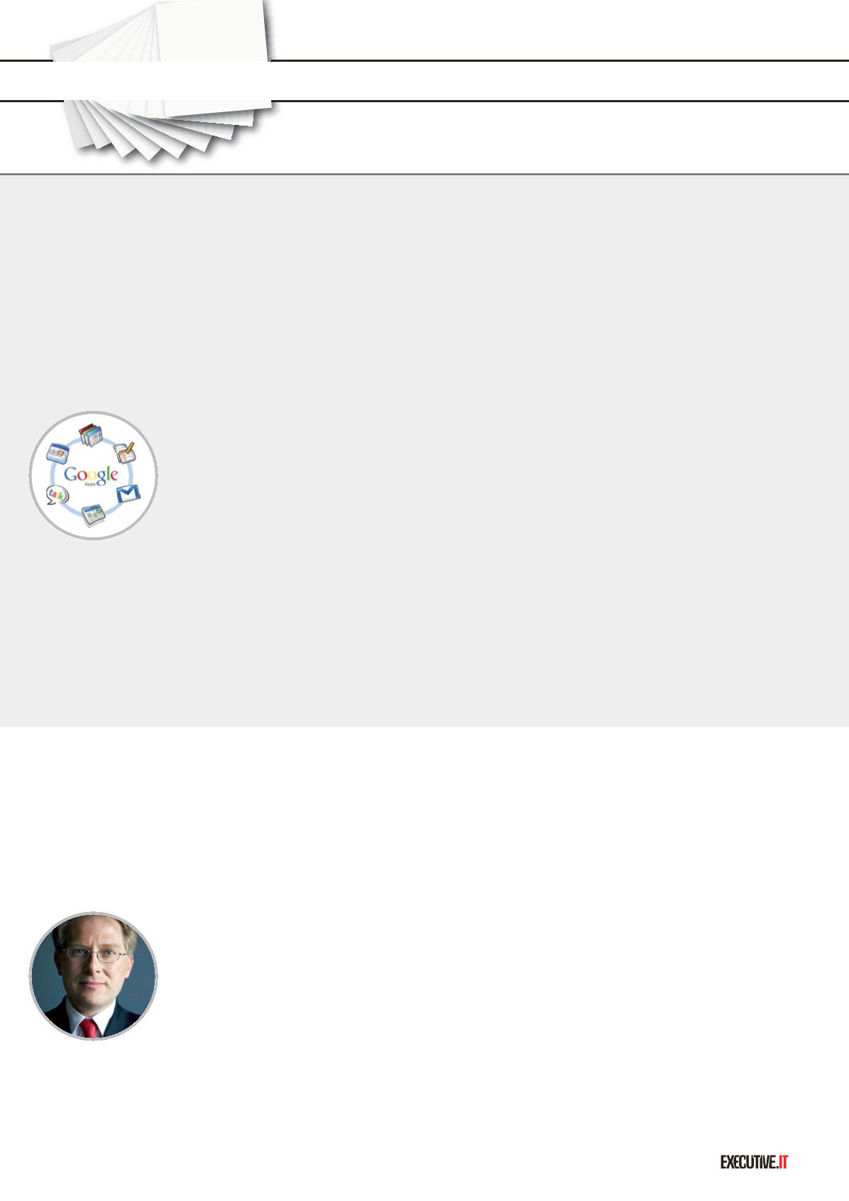This screenshot has width=849, height=1201.
Task: Select the stacked colored pages icon
Action: pos(91,434)
